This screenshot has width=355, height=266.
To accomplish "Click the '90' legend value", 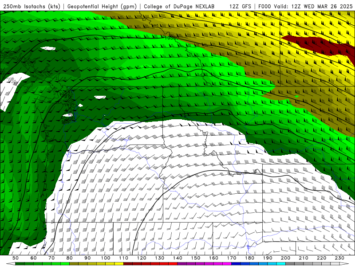I will (87, 258).
